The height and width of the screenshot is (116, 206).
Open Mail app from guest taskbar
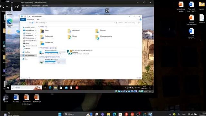coord(66,88)
